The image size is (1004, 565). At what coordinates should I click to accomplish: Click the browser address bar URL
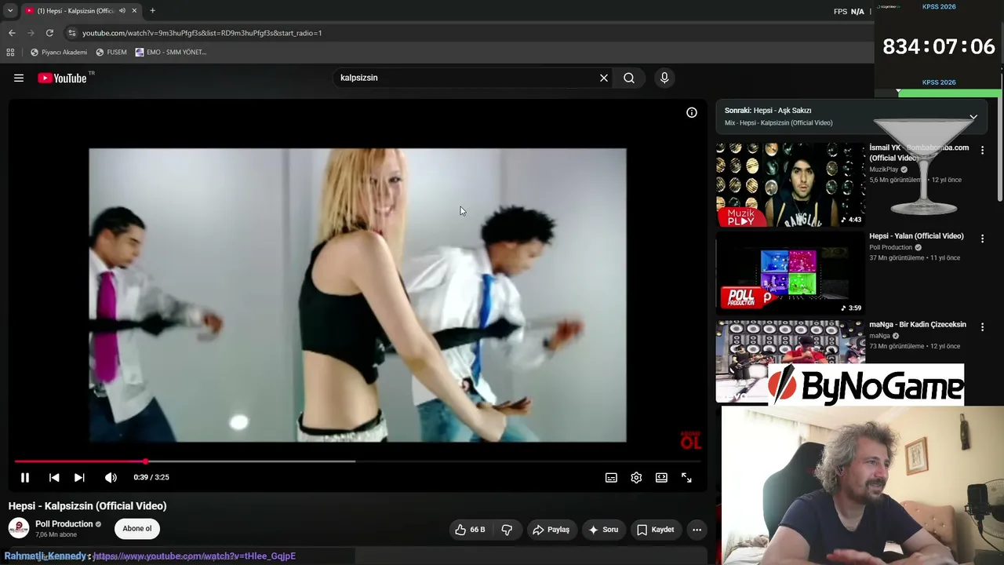[x=202, y=33]
